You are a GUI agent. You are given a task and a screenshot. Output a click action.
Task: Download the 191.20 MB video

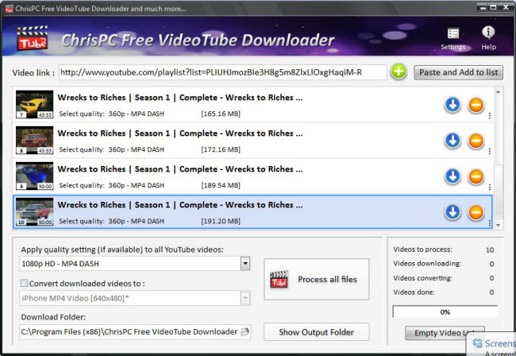click(x=452, y=212)
